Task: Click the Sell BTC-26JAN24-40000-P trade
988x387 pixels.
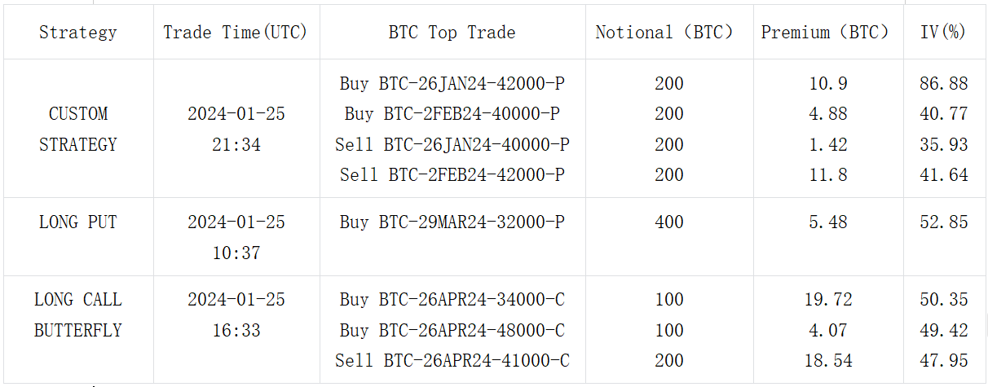Action: pos(452,145)
